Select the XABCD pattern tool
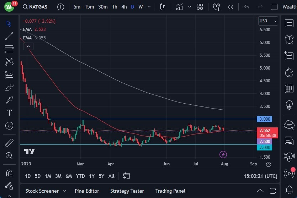This screenshot has width=297, height=198. point(9,62)
